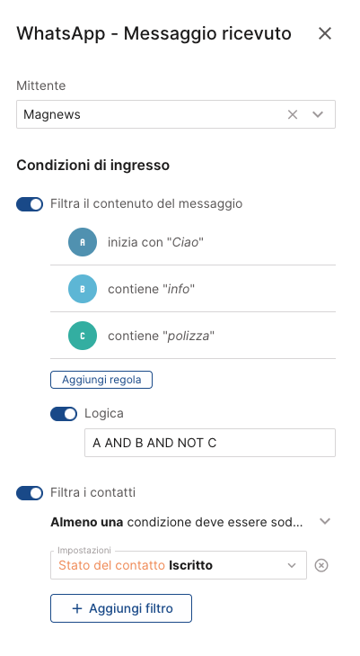This screenshot has height=656, width=360.
Task: Click the plus icon in Aggiungi filtro
Action: (x=77, y=608)
